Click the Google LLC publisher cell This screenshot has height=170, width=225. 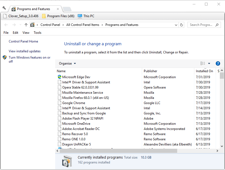[x=152, y=103]
